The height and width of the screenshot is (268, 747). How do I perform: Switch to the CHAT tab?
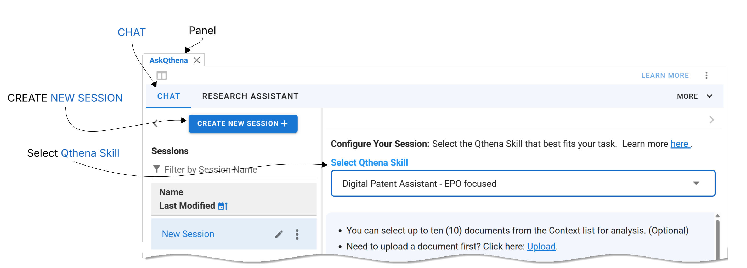(x=168, y=96)
